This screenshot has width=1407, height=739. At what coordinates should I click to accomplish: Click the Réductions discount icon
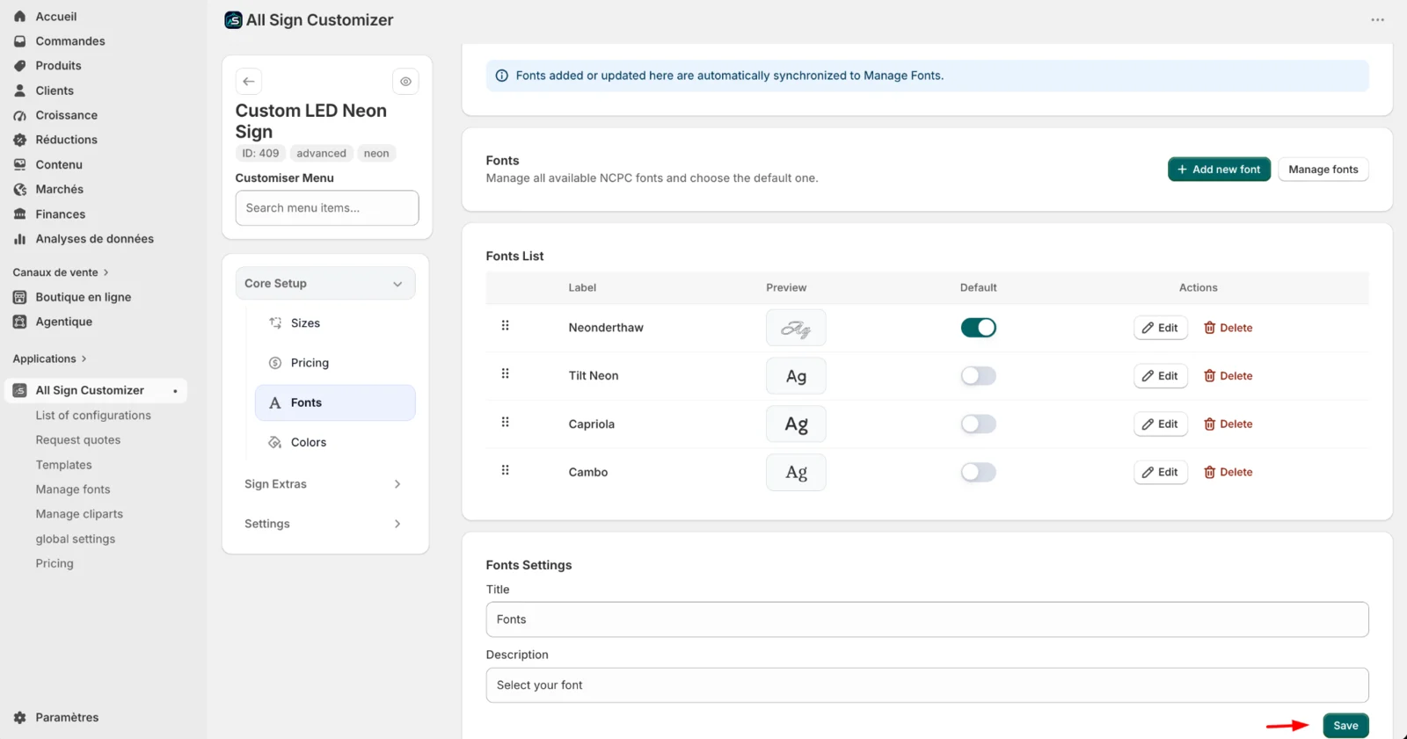[19, 140]
